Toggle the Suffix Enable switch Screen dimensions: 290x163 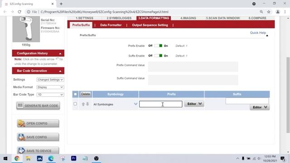coord(158,56)
